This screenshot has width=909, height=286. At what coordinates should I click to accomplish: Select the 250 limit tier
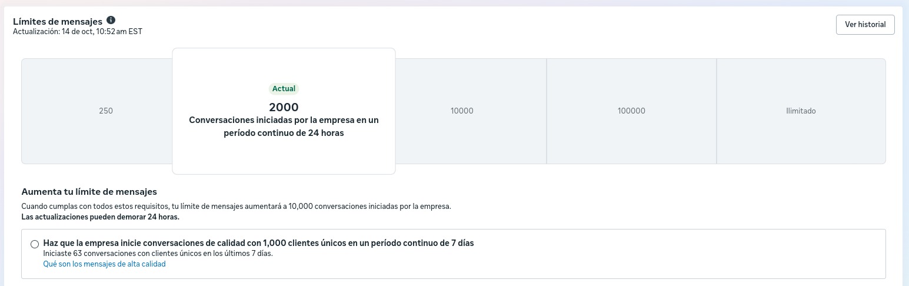click(x=106, y=111)
